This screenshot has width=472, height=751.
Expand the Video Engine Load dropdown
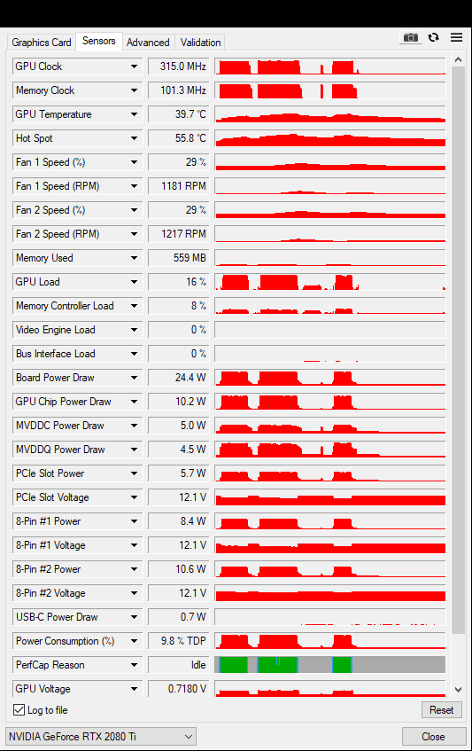134,330
